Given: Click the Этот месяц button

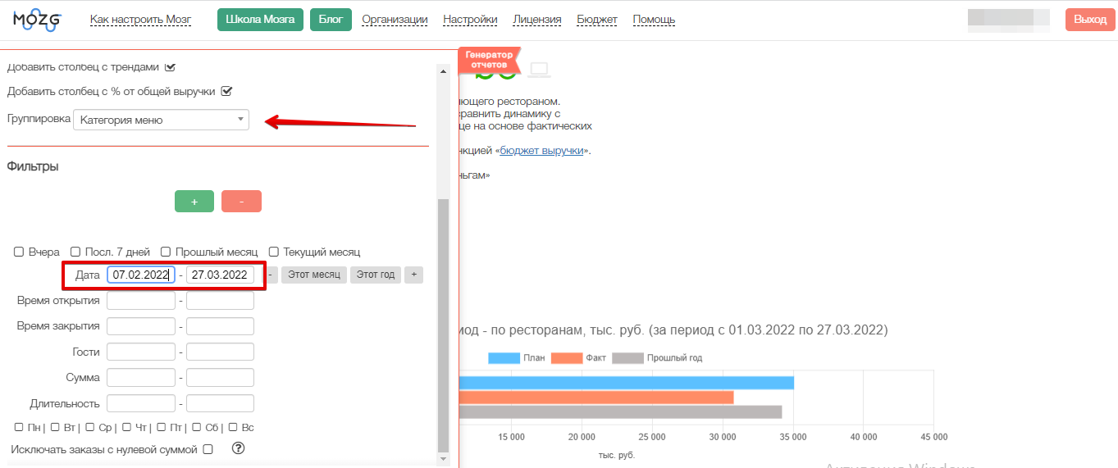Looking at the screenshot, I should [x=313, y=275].
